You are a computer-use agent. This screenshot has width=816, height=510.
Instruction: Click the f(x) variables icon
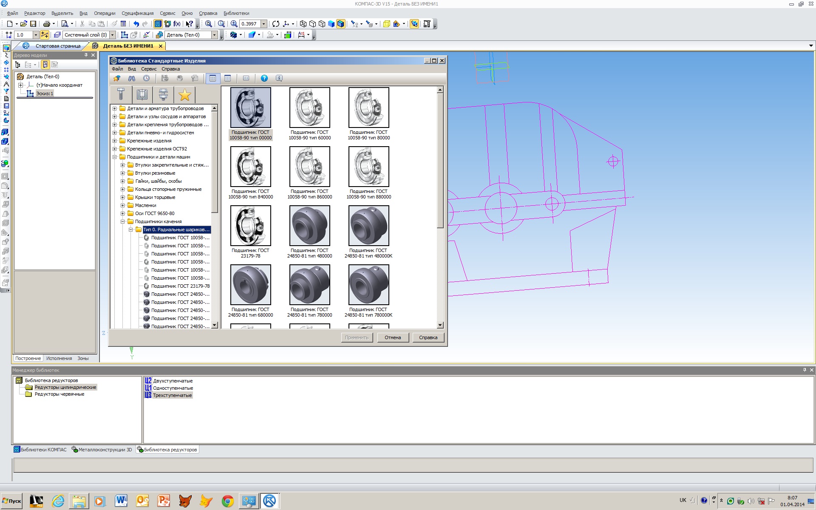pos(177,24)
